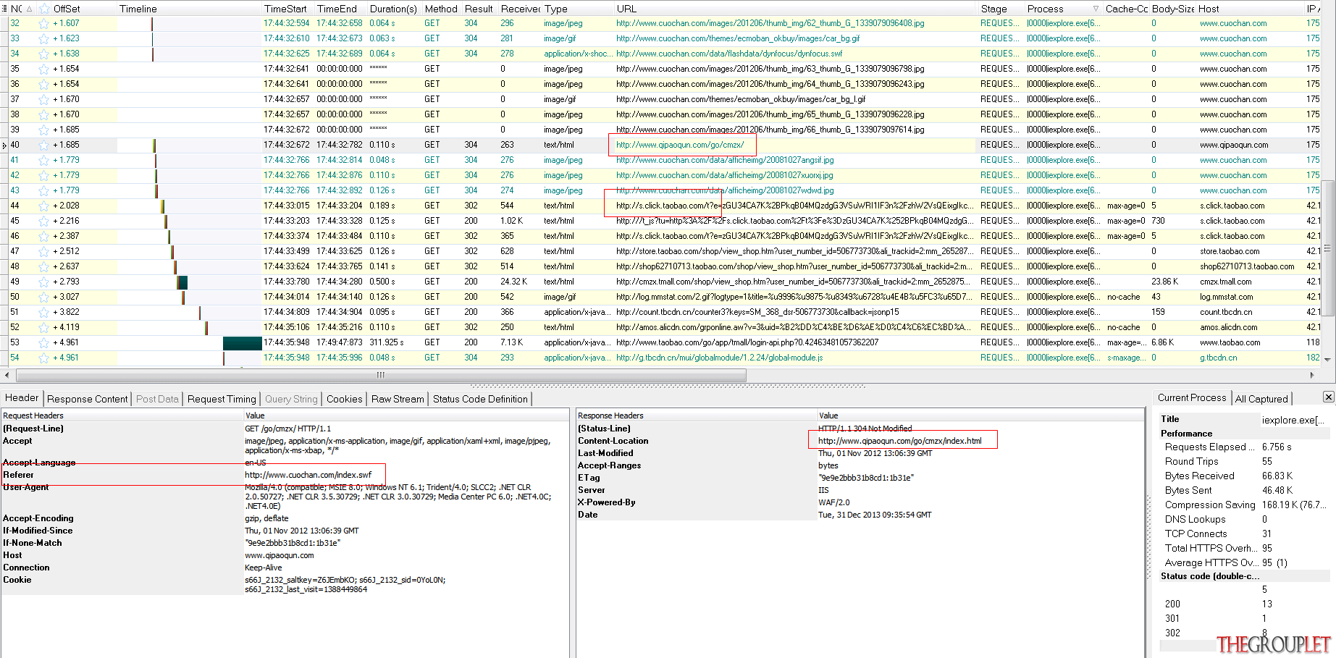
Task: Open the Status Code Definition tab
Action: coord(480,399)
